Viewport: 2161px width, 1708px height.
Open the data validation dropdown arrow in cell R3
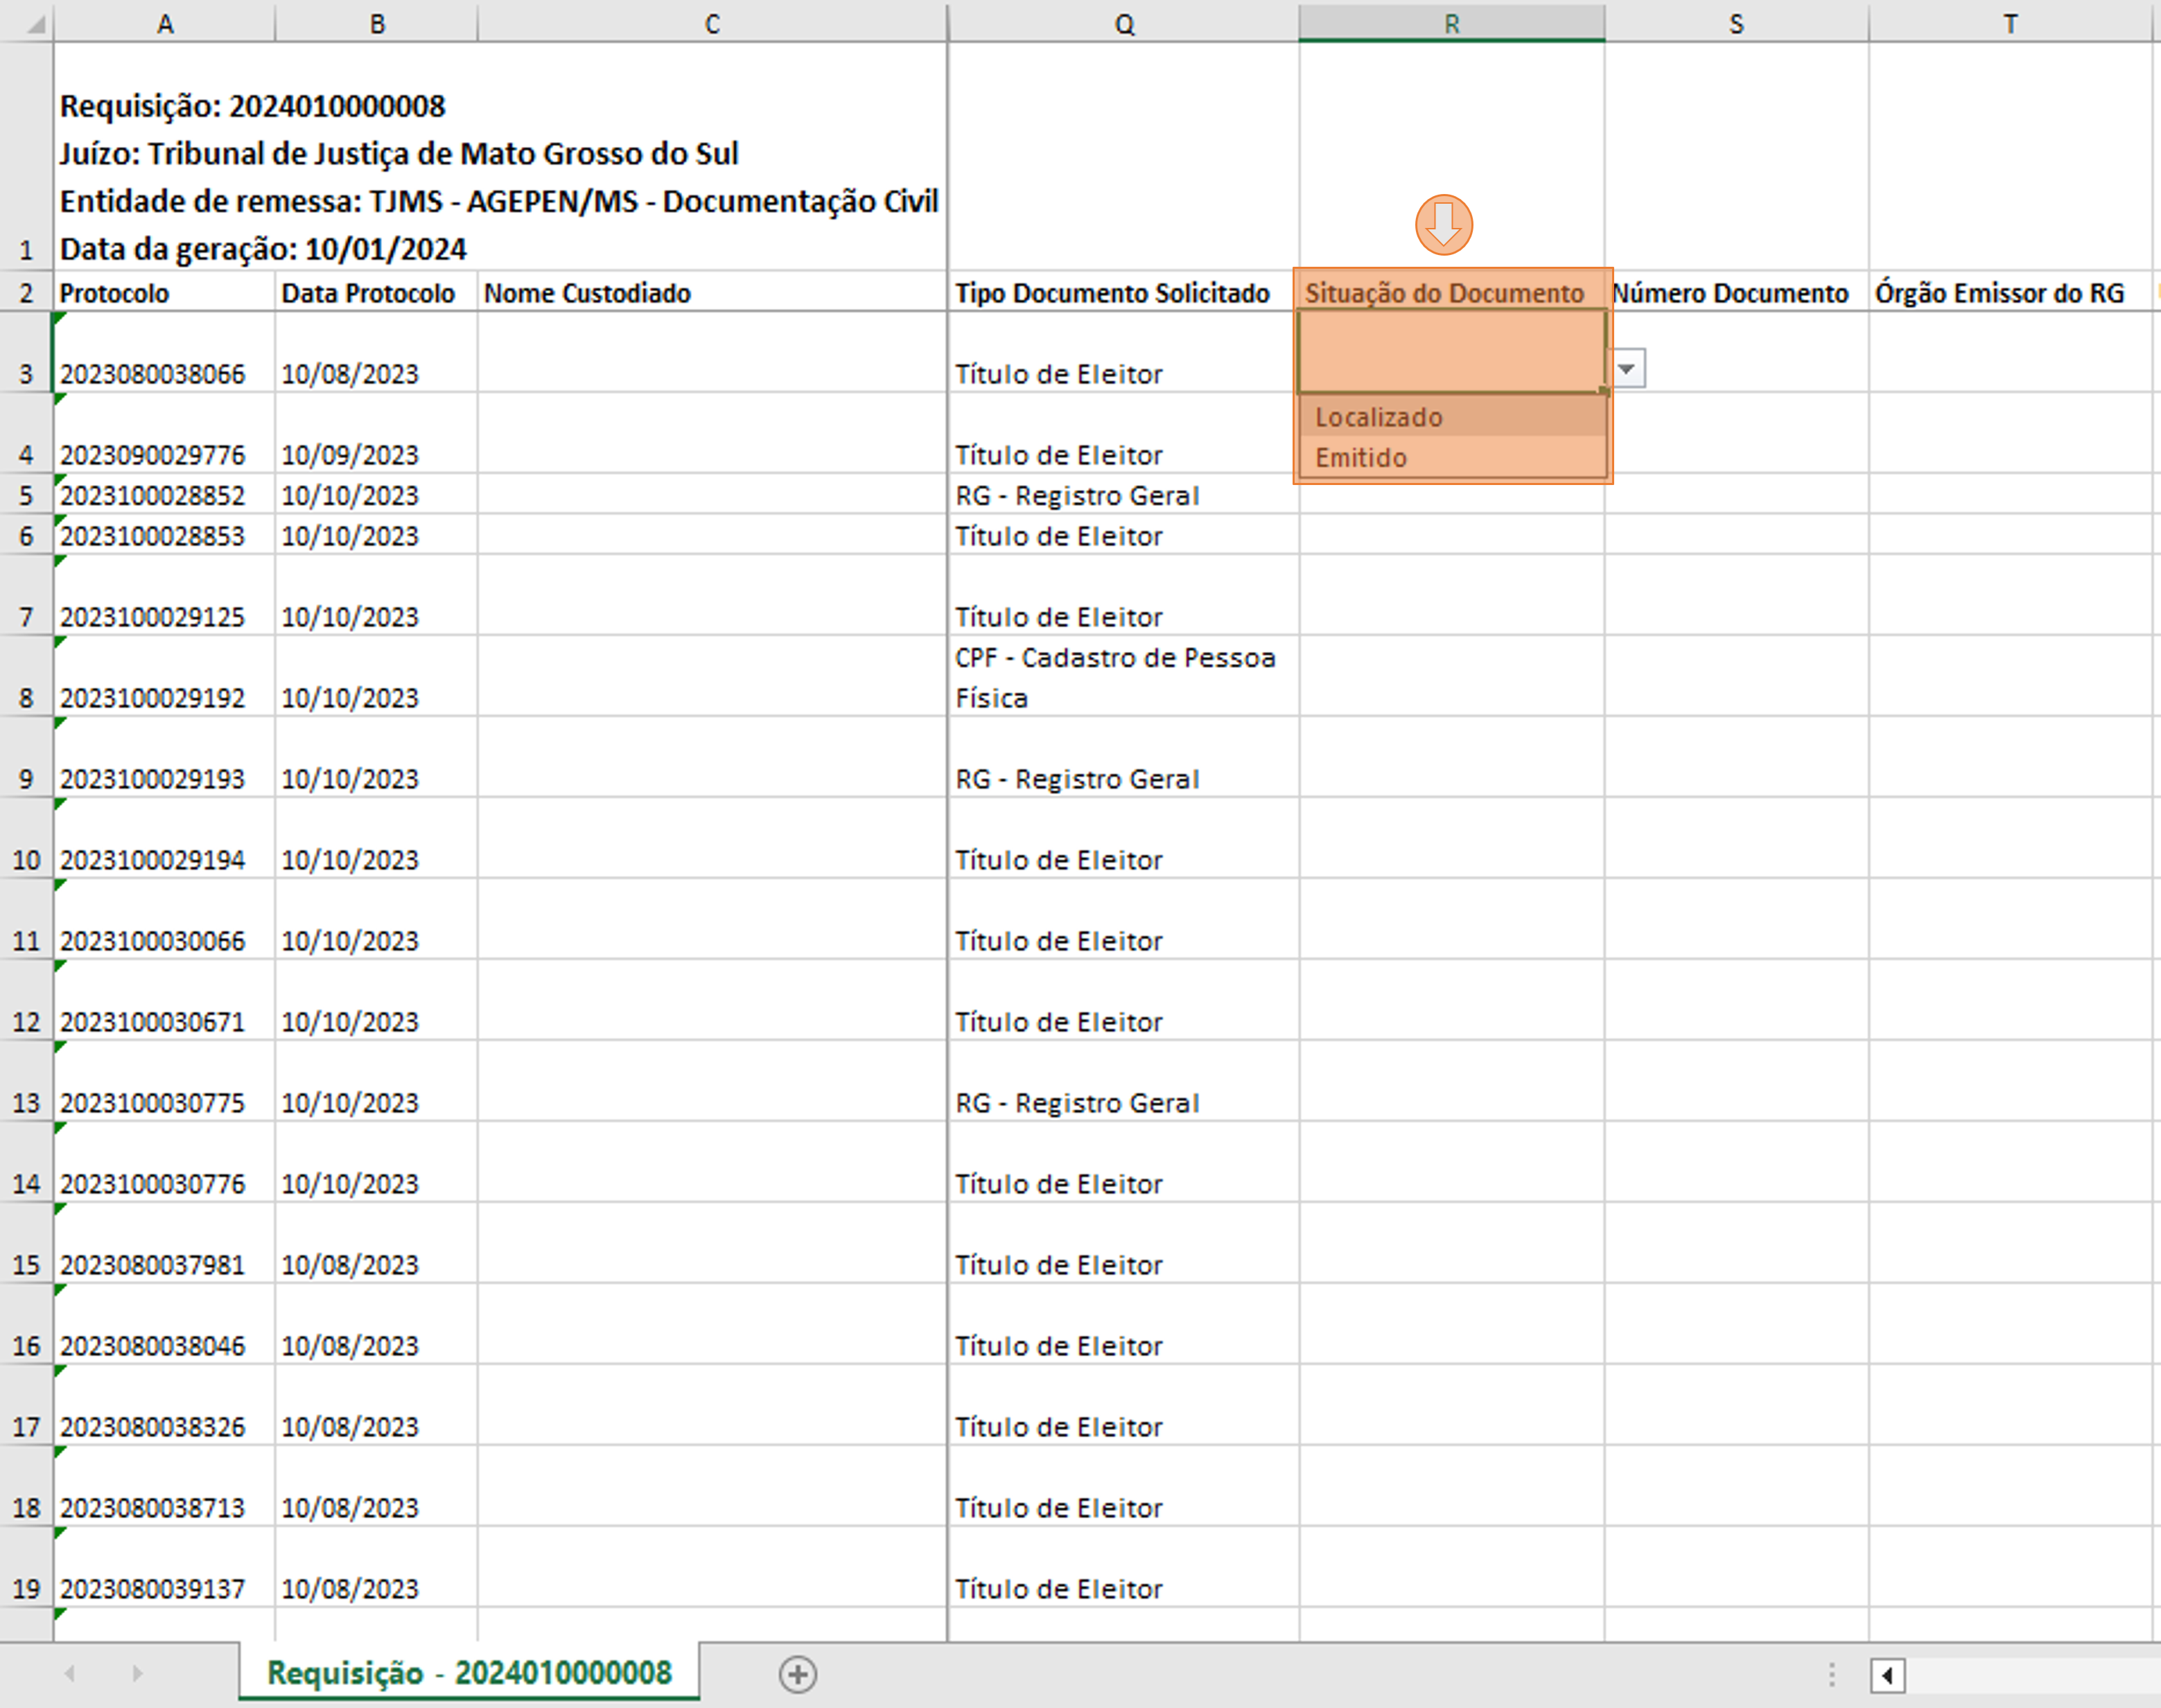pyautogui.click(x=1627, y=369)
